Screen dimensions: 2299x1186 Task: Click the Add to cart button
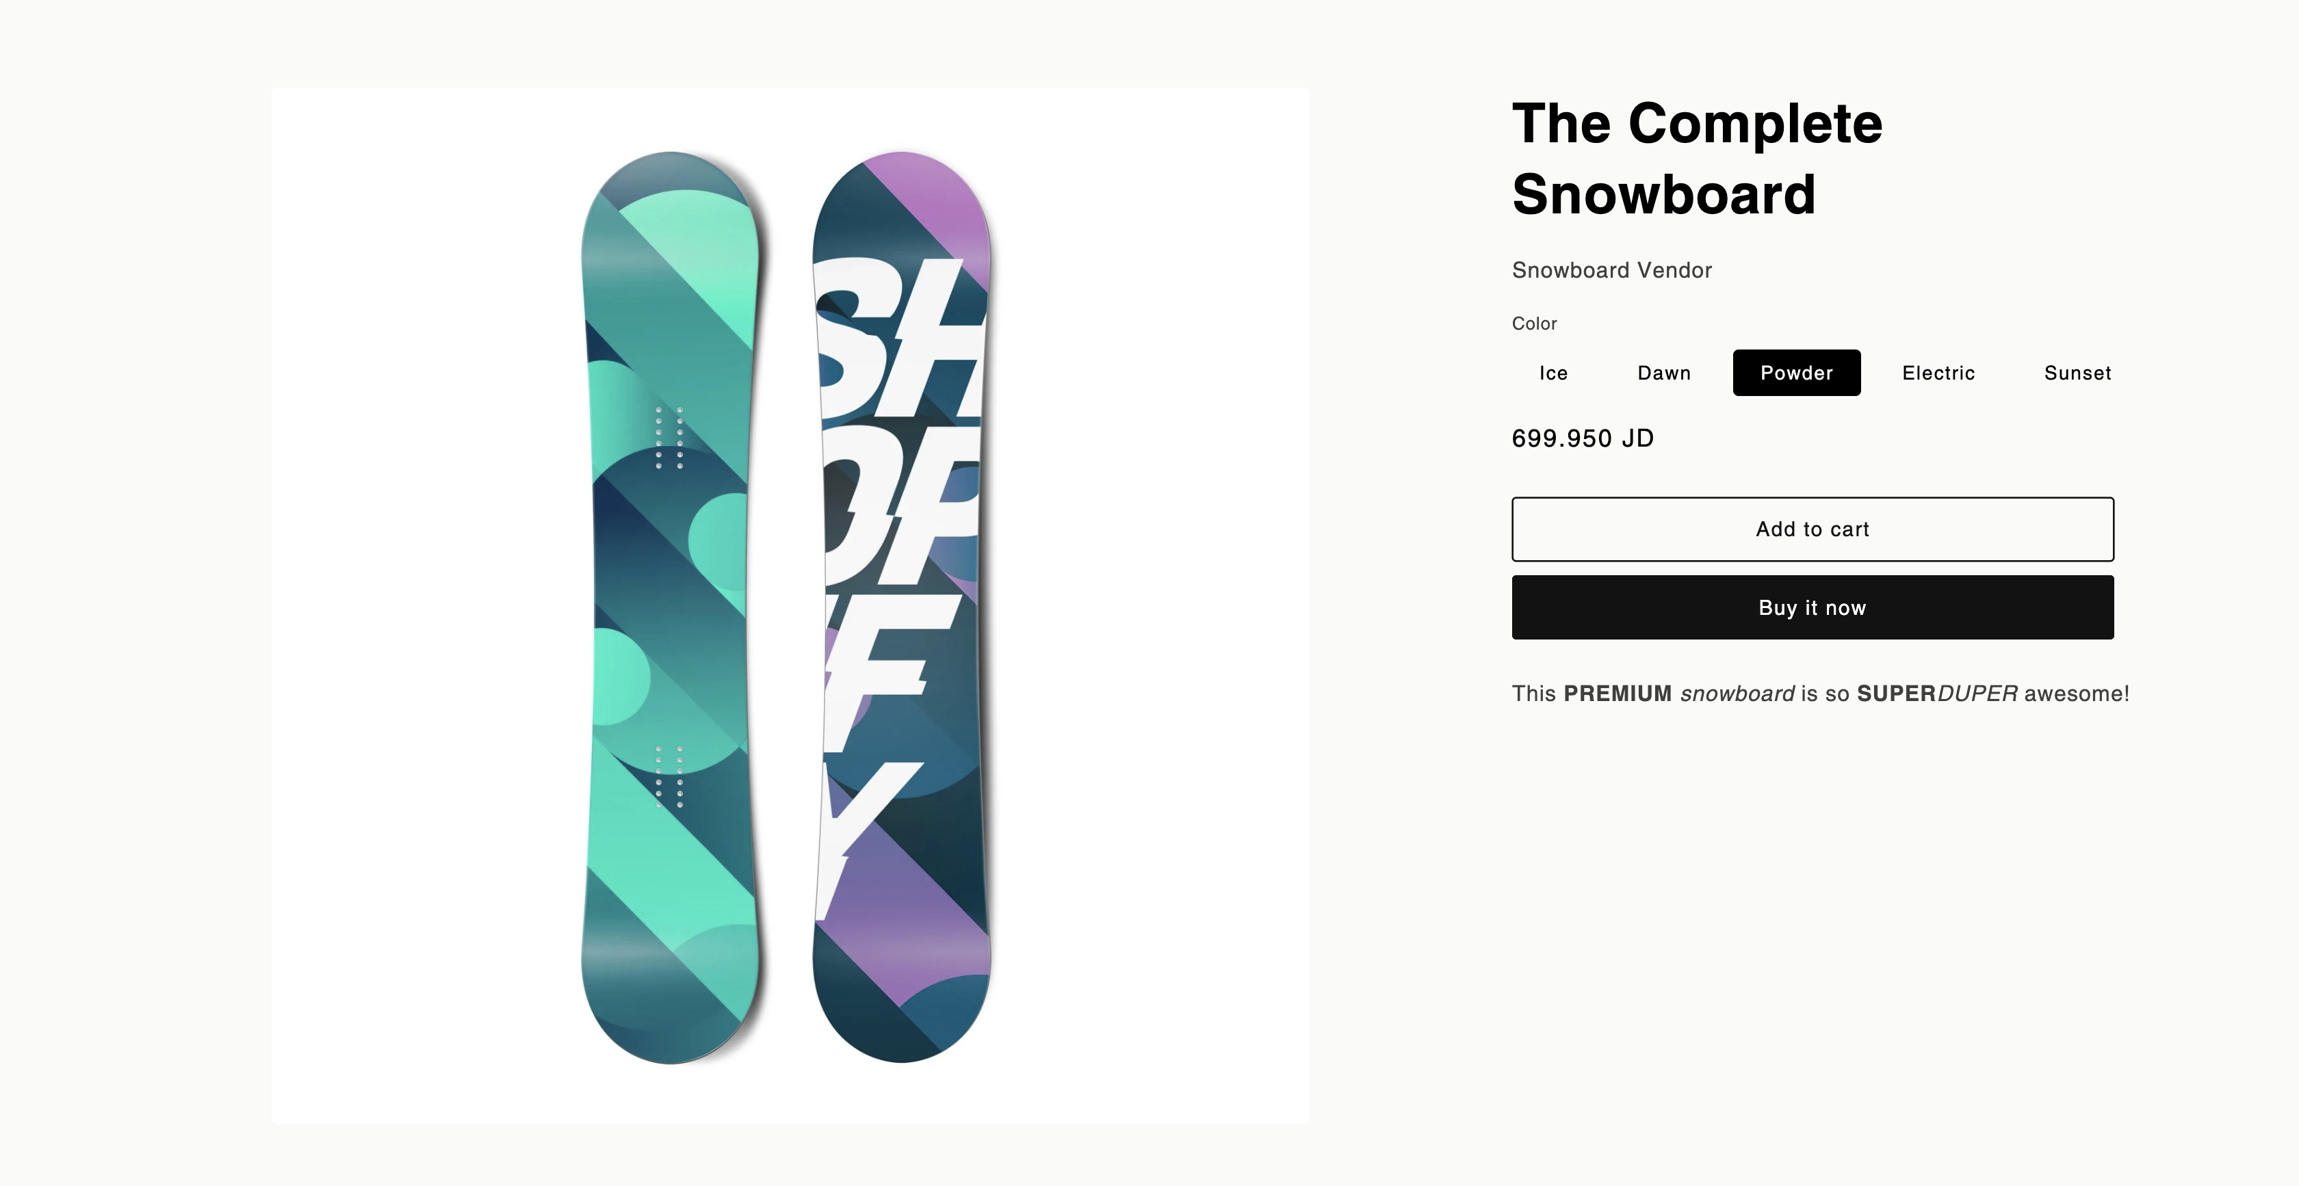[x=1812, y=529]
